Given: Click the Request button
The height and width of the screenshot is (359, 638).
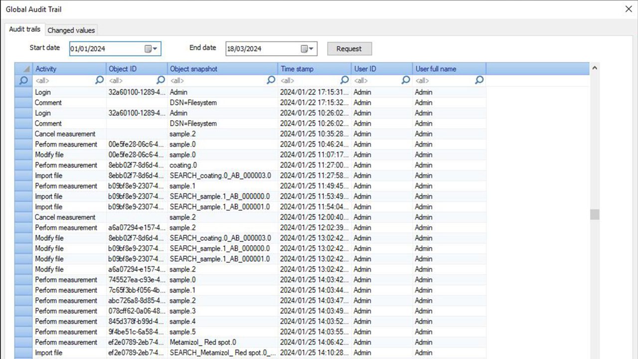Looking at the screenshot, I should coord(349,48).
